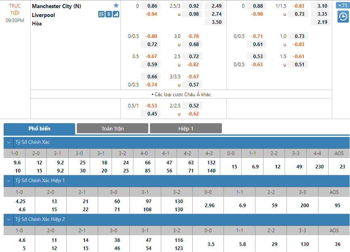Select second-half 2-2 at 29
The image size is (350, 252).
274,244
